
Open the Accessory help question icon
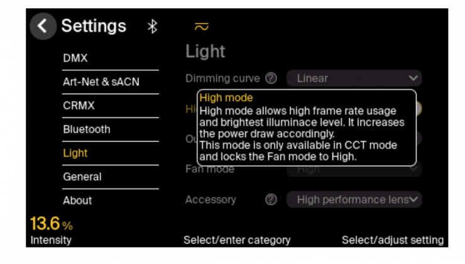pyautogui.click(x=271, y=199)
